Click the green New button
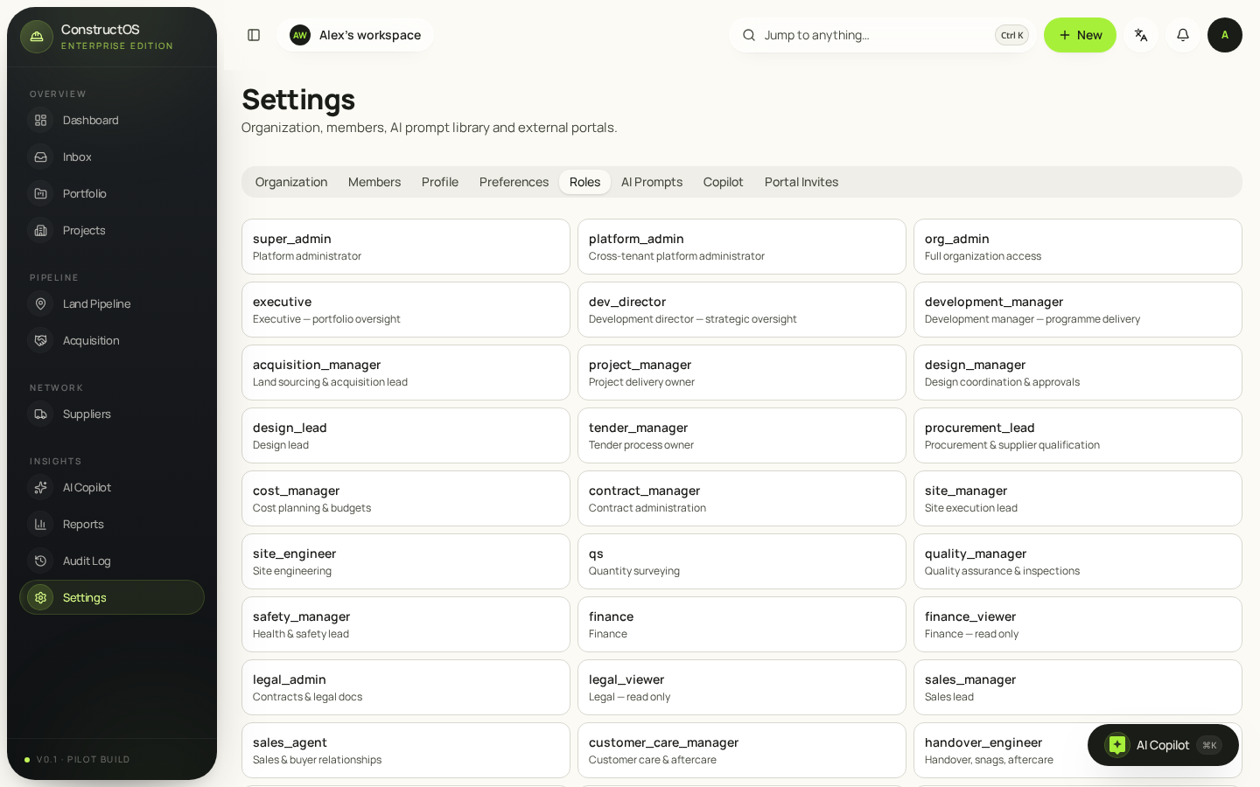Screen dimensions: 1260x787 tap(1080, 35)
